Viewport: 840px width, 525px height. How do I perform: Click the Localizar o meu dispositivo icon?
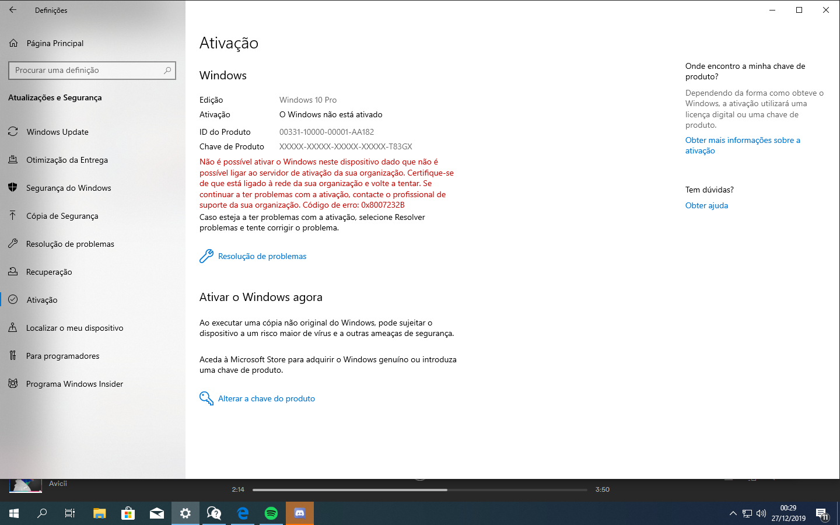pos(13,328)
